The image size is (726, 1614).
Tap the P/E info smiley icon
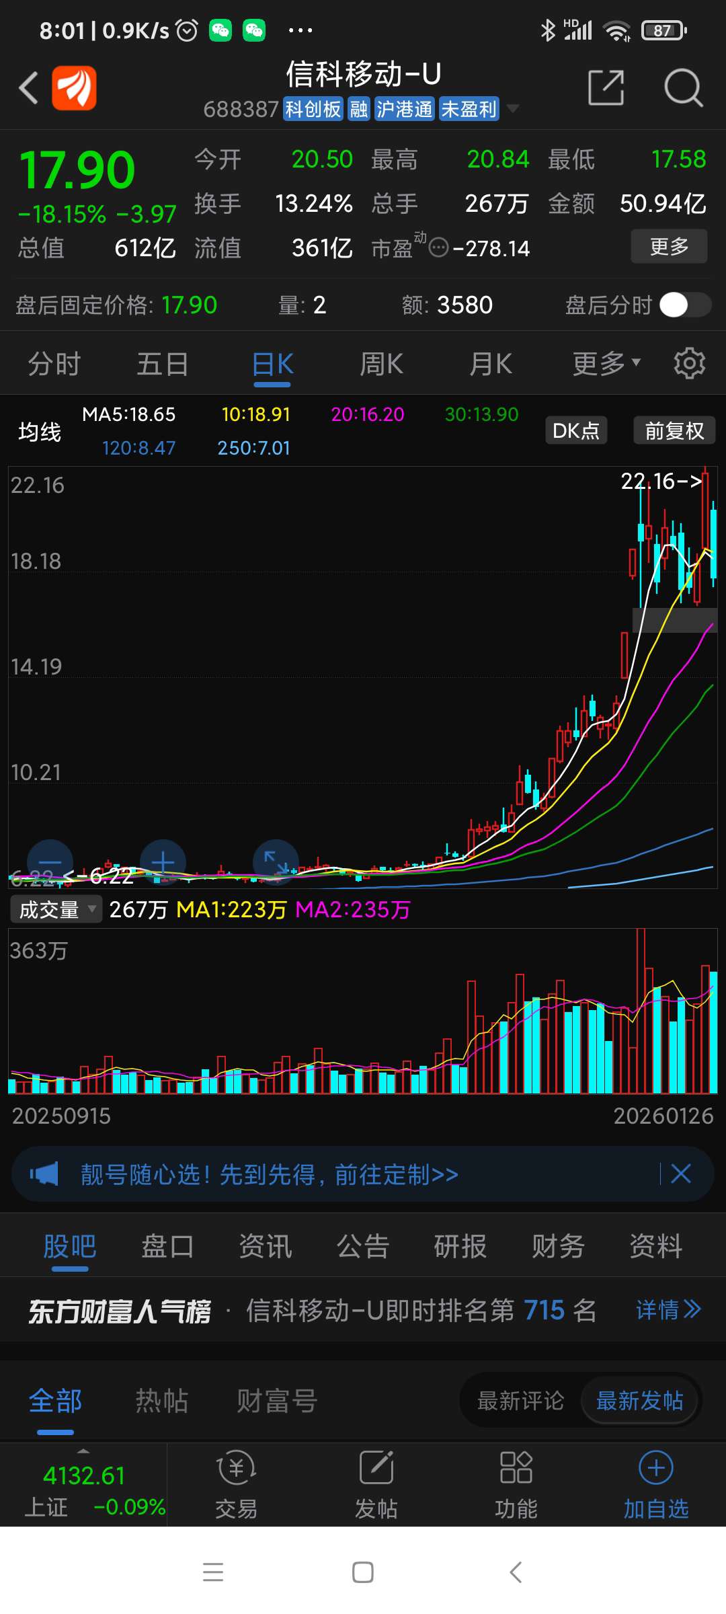point(438,248)
